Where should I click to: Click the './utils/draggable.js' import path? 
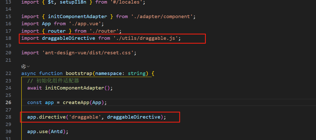point(146,38)
